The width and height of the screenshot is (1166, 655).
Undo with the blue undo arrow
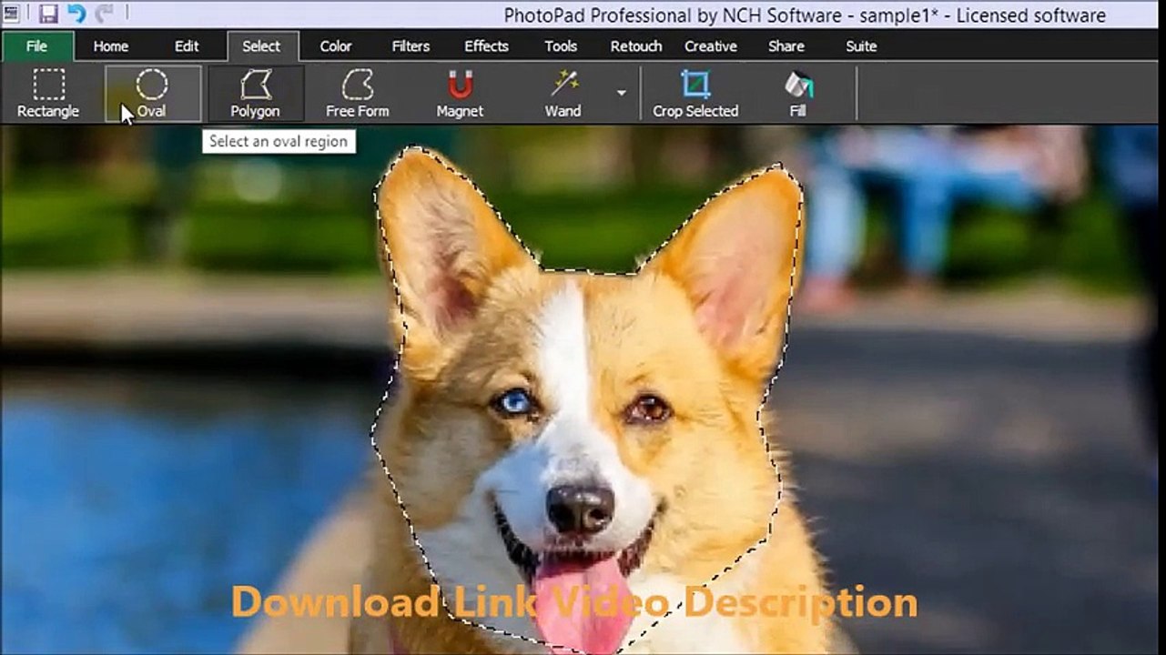tap(76, 14)
